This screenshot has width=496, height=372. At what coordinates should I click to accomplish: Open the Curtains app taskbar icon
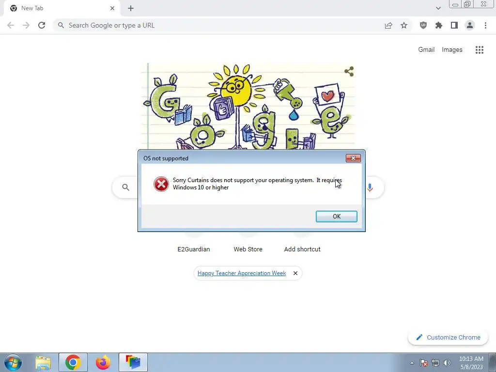133,362
